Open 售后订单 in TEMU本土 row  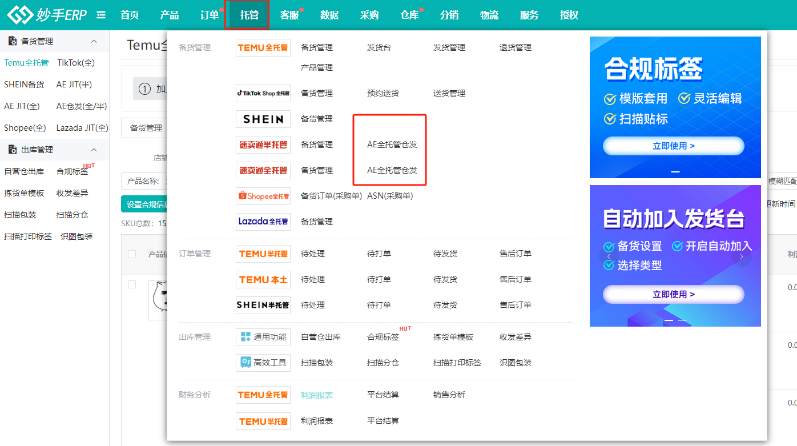(516, 279)
